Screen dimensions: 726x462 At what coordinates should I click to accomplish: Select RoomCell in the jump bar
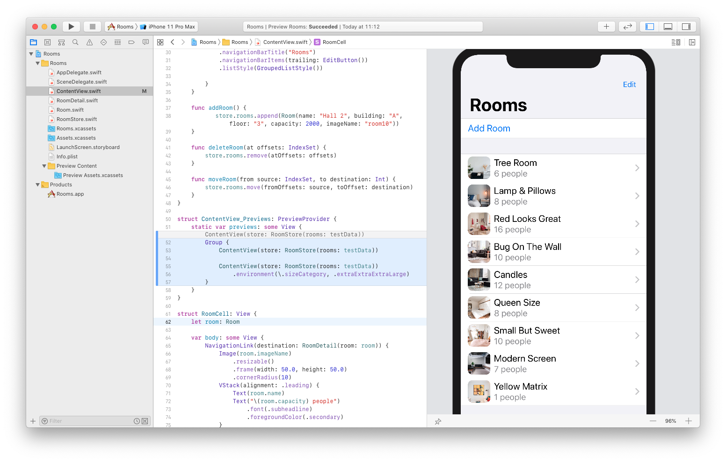point(334,42)
